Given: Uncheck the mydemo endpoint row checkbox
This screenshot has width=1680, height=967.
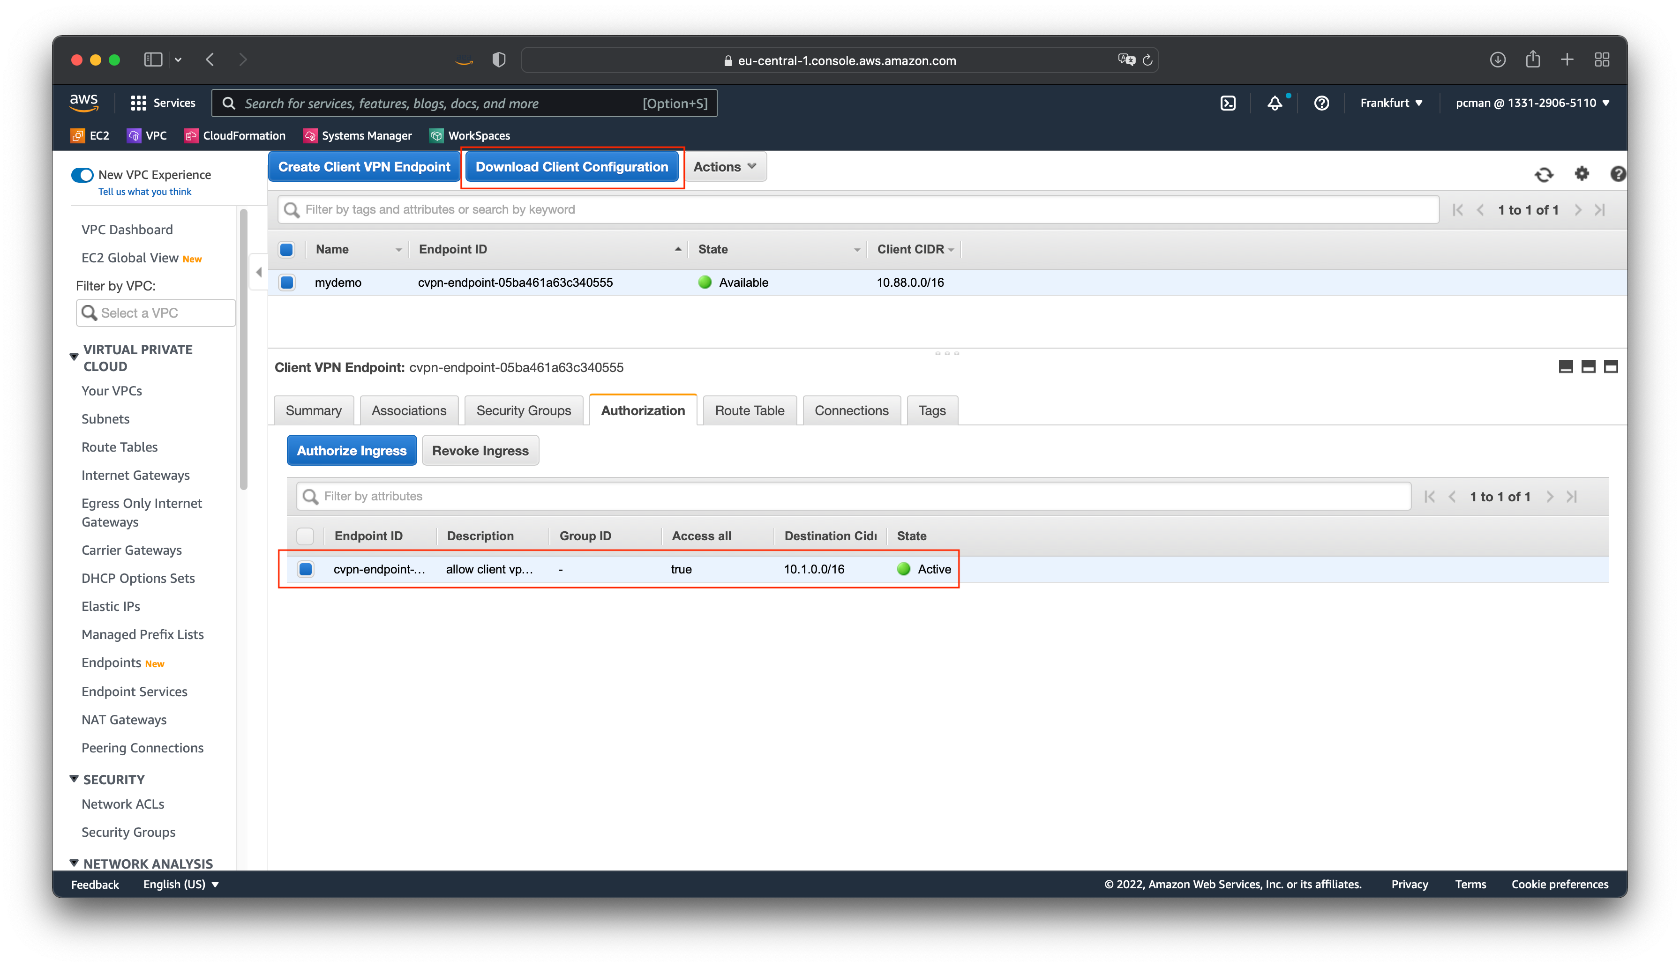Looking at the screenshot, I should pyautogui.click(x=286, y=282).
